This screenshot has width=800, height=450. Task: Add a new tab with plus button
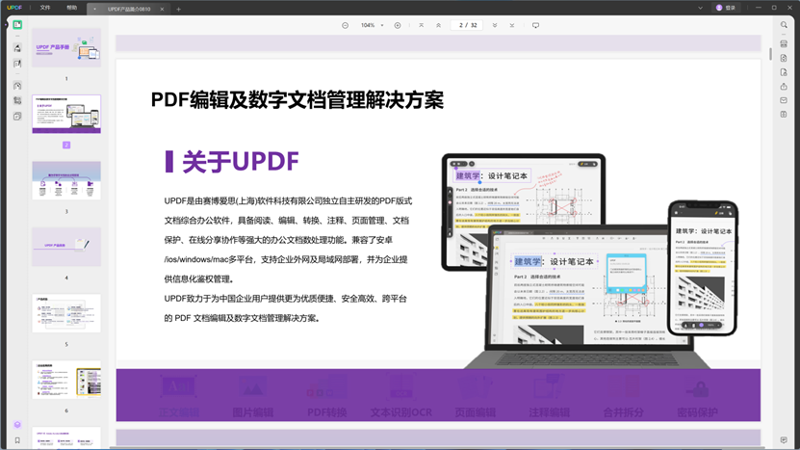click(x=178, y=10)
